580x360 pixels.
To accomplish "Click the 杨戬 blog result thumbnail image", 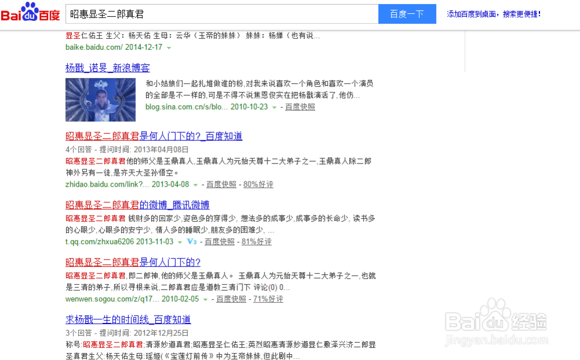I will 100,100.
